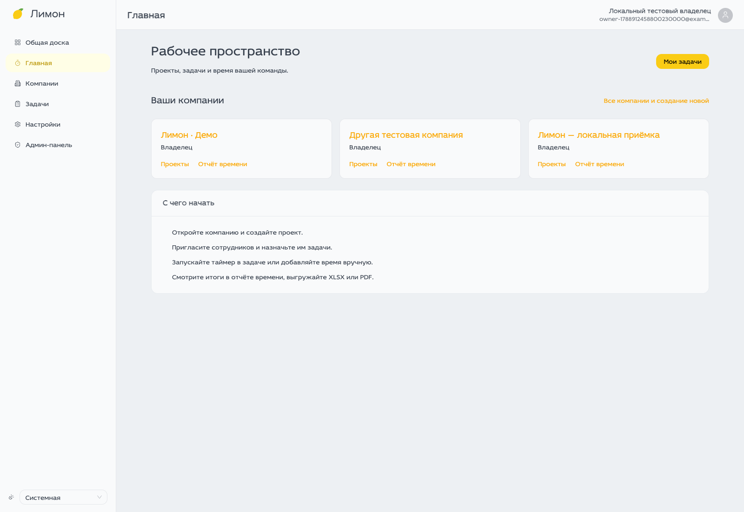This screenshot has width=744, height=512.
Task: Click Владелец under Лимон · Демо
Action: (177, 148)
